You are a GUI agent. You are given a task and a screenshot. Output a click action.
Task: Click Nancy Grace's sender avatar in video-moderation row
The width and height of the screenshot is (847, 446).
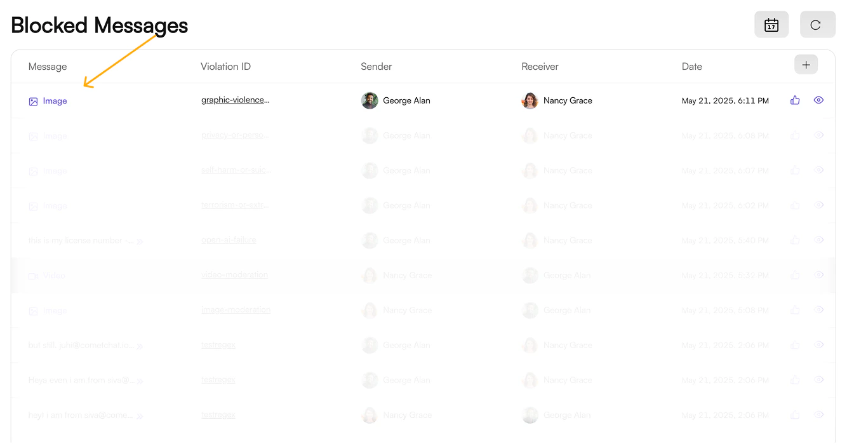pyautogui.click(x=370, y=275)
